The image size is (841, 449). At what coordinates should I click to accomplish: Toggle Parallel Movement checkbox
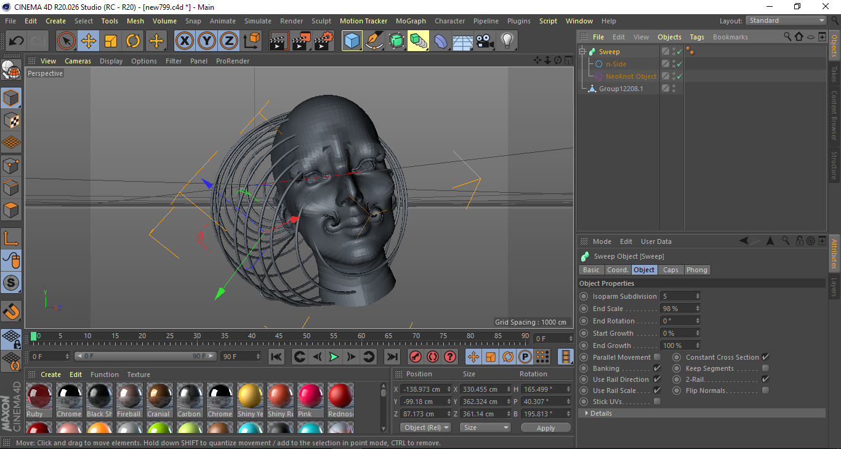657,357
